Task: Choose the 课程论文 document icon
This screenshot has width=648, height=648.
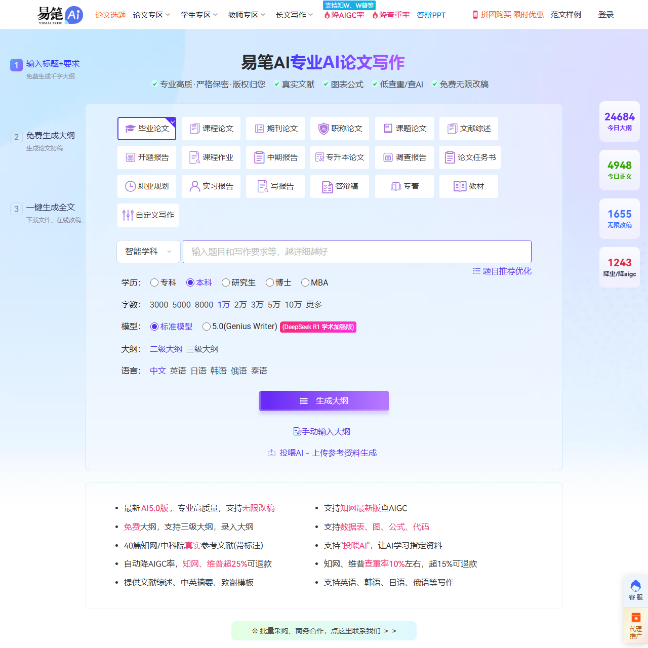Action: (x=195, y=129)
